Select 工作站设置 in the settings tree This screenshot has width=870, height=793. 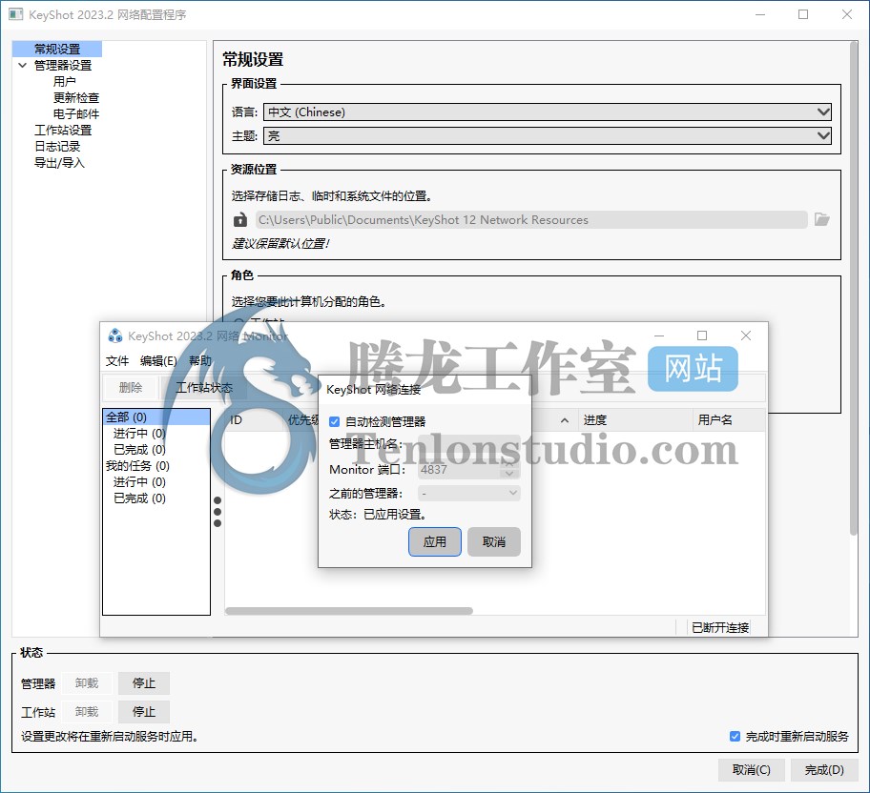63,131
